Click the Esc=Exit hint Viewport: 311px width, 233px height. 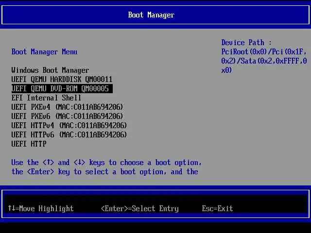(x=217, y=208)
